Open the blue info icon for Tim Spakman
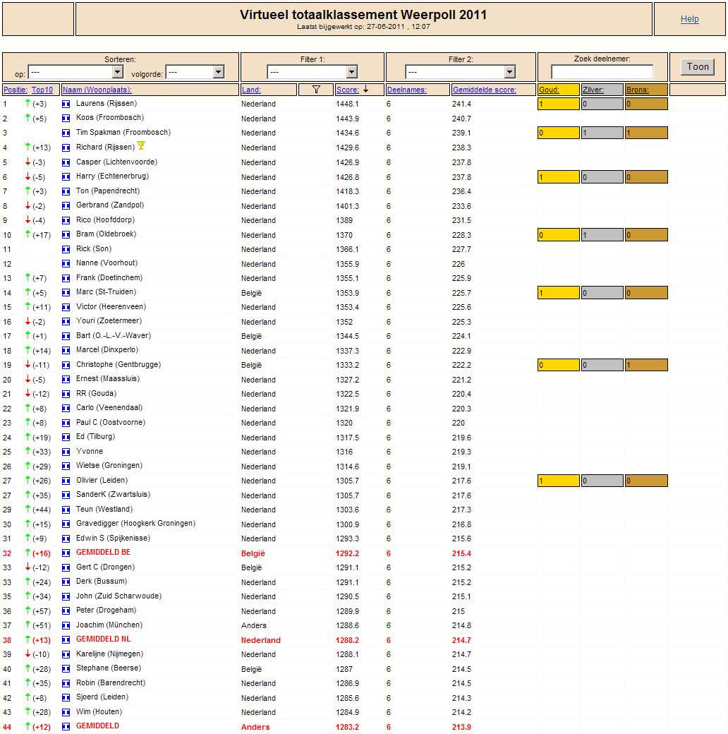This screenshot has width=728, height=734. coord(66,133)
